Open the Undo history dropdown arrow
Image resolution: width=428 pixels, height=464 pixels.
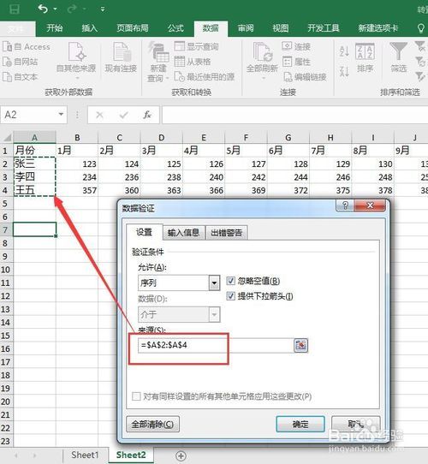pyautogui.click(x=56, y=9)
